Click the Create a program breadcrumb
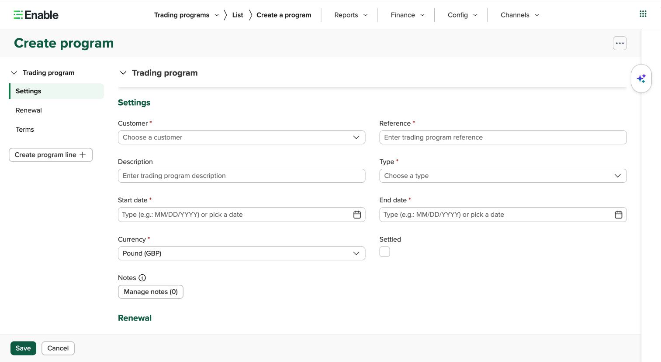 [x=284, y=15]
